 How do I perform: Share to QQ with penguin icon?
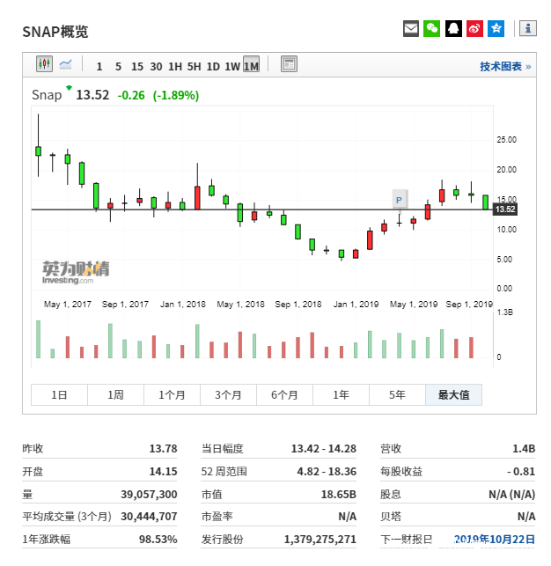(x=453, y=28)
